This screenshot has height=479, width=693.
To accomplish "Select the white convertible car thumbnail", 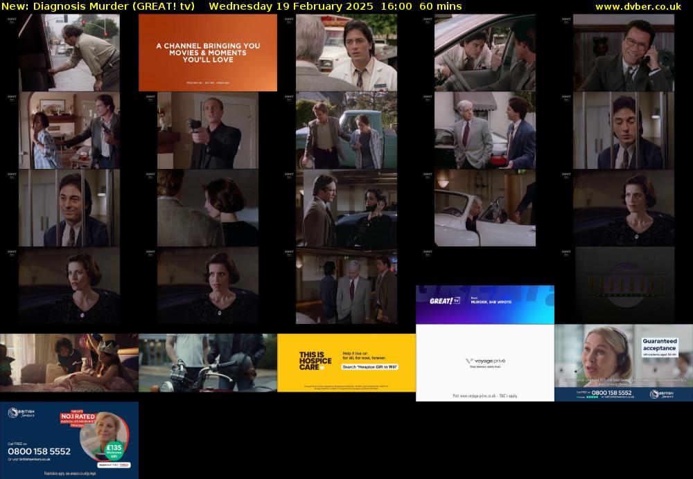I will 485,208.
